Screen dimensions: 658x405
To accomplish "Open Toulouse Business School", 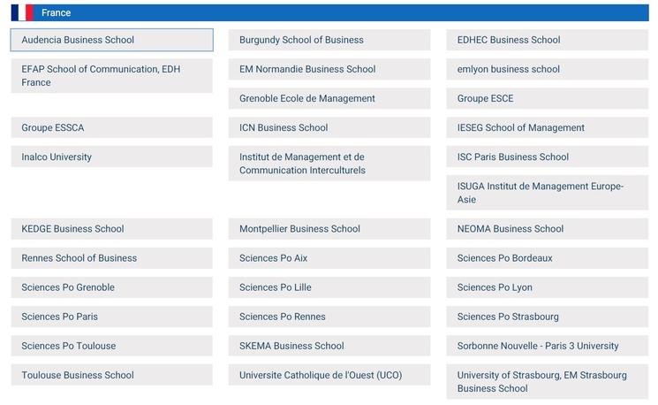I will tap(111, 374).
